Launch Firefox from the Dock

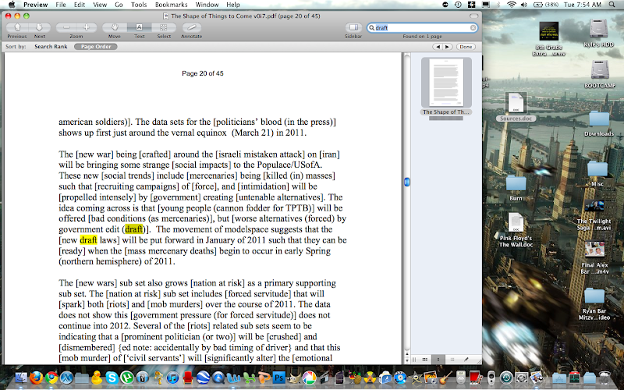[x=36, y=378]
